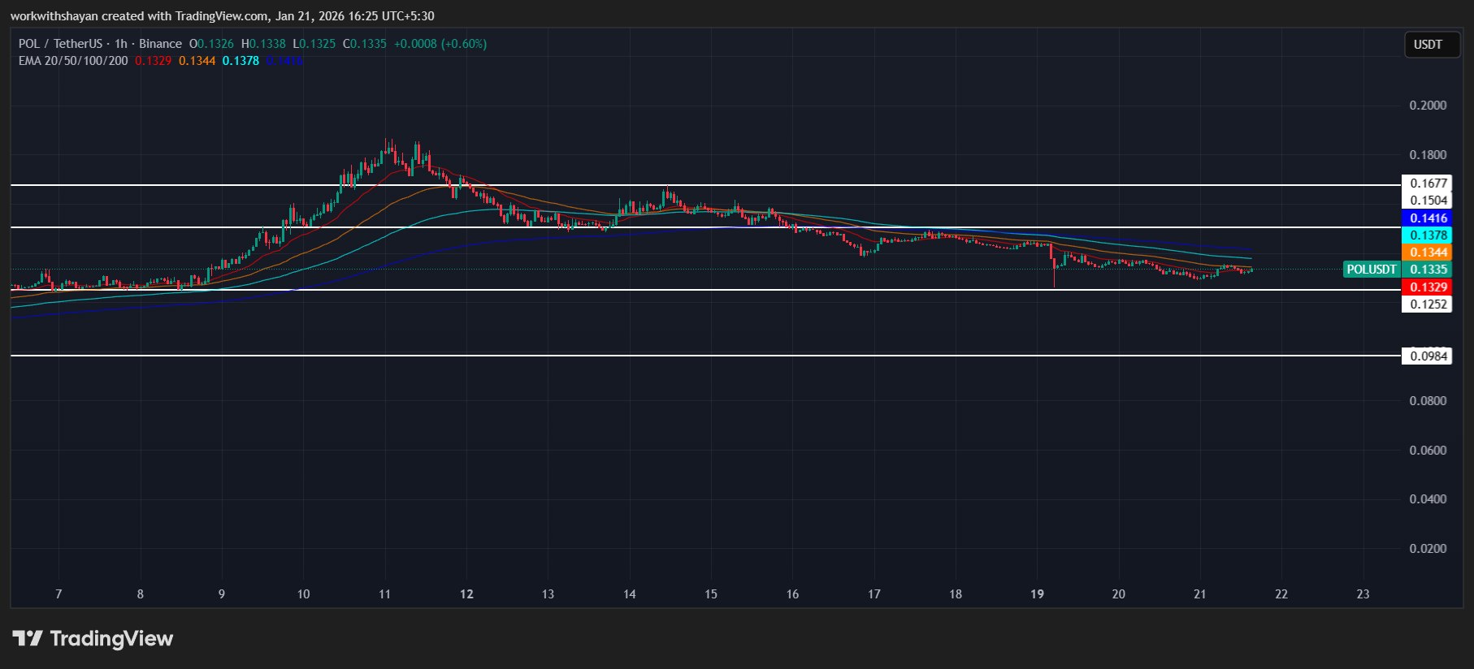Screen dimensions: 1474x669
Task: Select the 0.1504 horizontal line label
Action: (x=1428, y=201)
